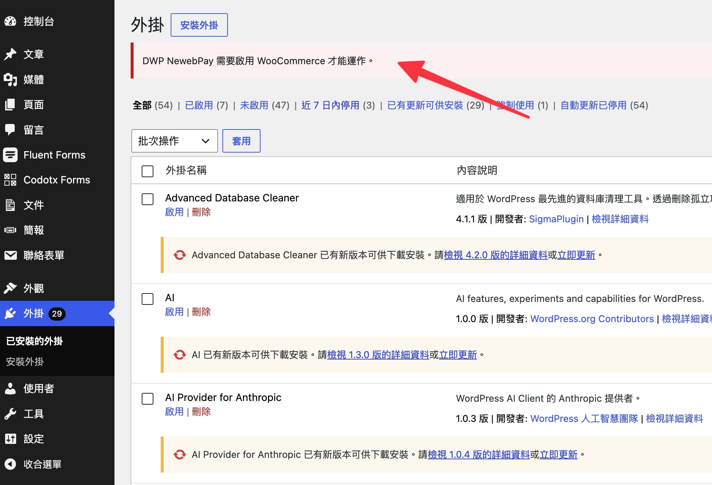Click the 安裝外掛 button near the title
Viewport: 712px width, 485px height.
(199, 25)
